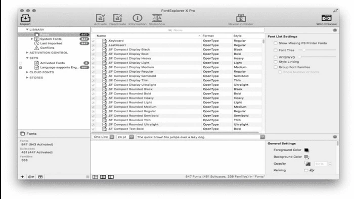Open the action gear menu in sidebar footer
This screenshot has height=199, width=354.
[31, 177]
